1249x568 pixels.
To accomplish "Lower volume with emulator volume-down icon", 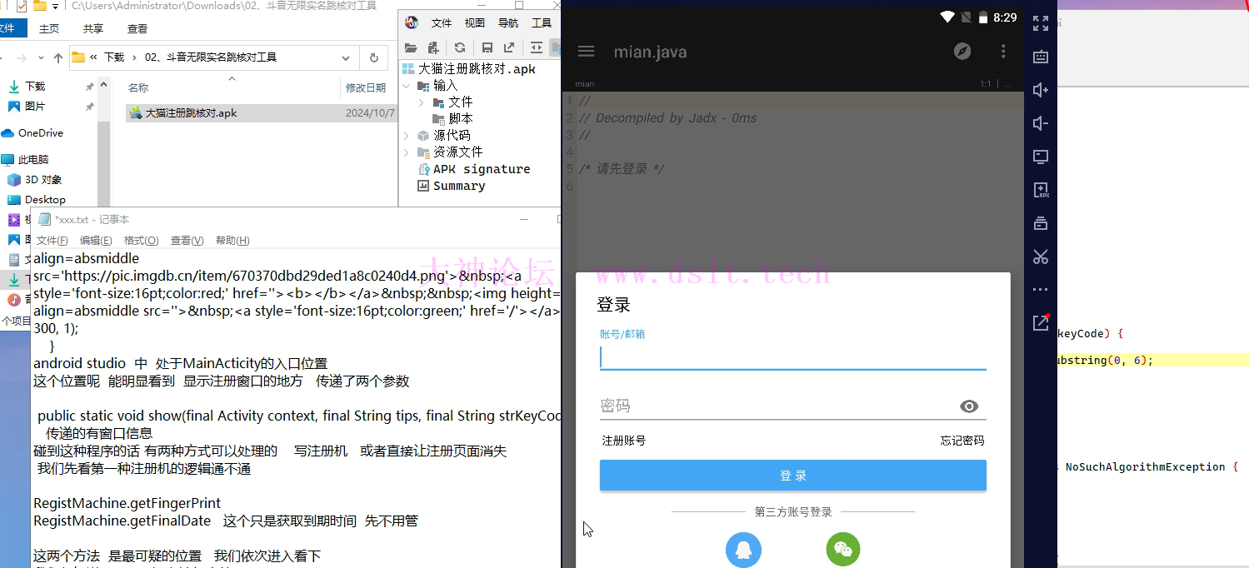I will (x=1041, y=123).
